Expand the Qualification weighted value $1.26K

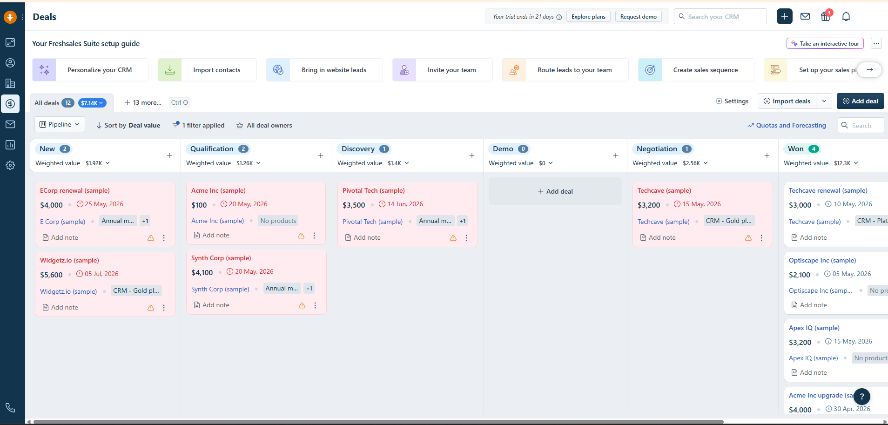point(249,163)
